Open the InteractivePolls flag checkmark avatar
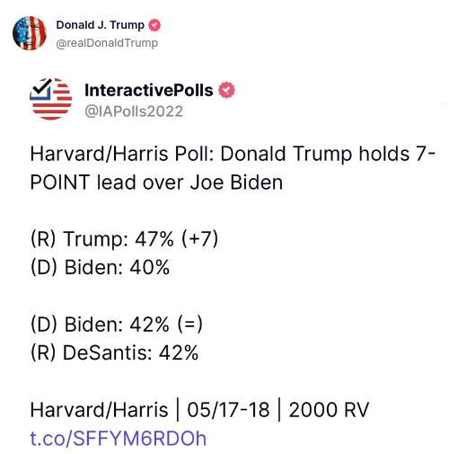This screenshot has height=454, width=467. (x=50, y=99)
